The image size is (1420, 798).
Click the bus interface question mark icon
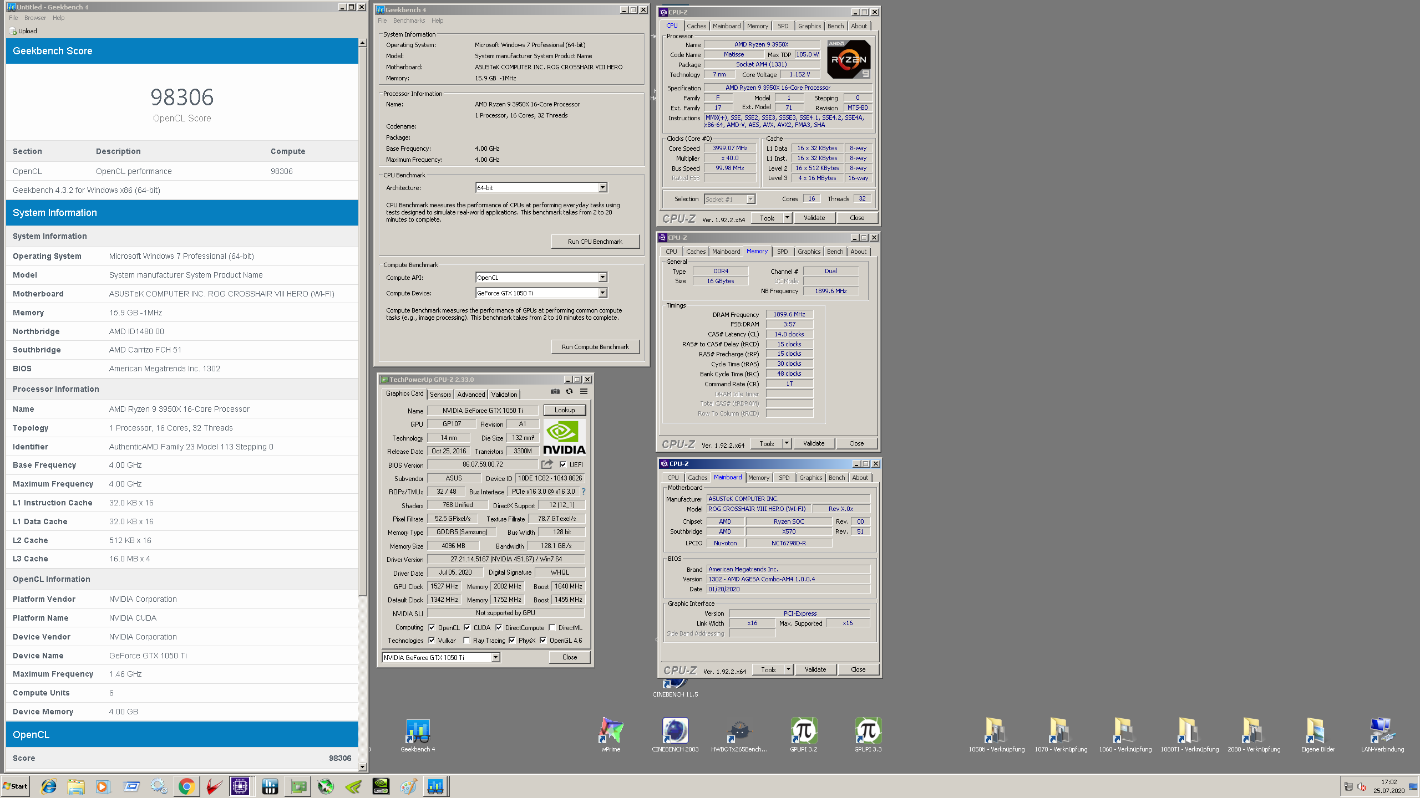583,492
